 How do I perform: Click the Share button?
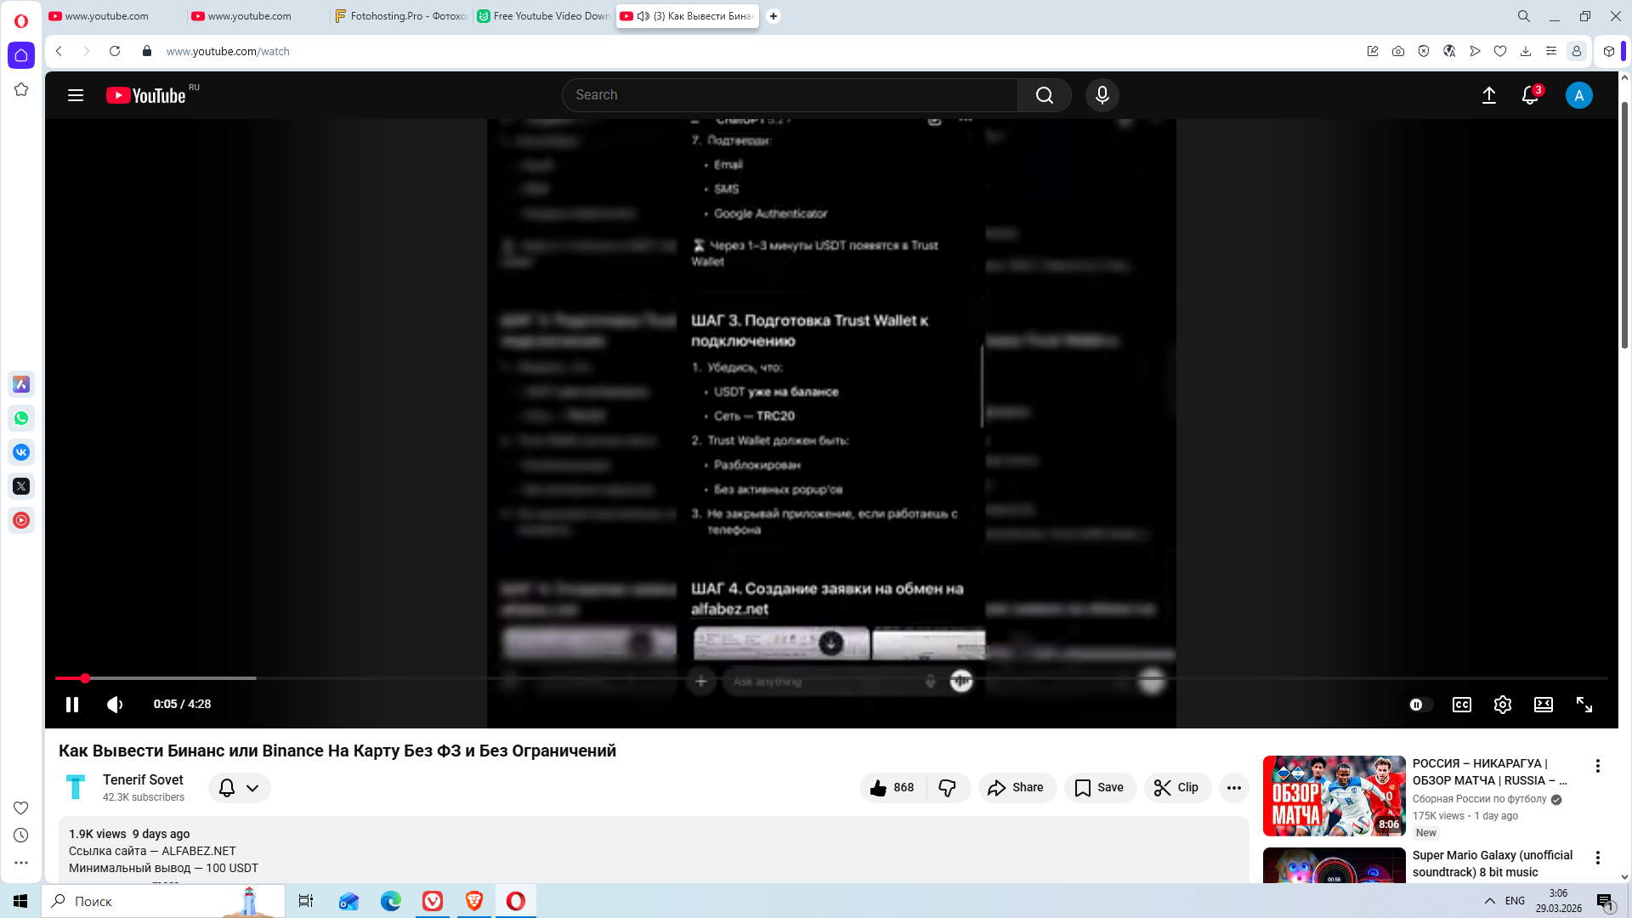coord(1017,788)
